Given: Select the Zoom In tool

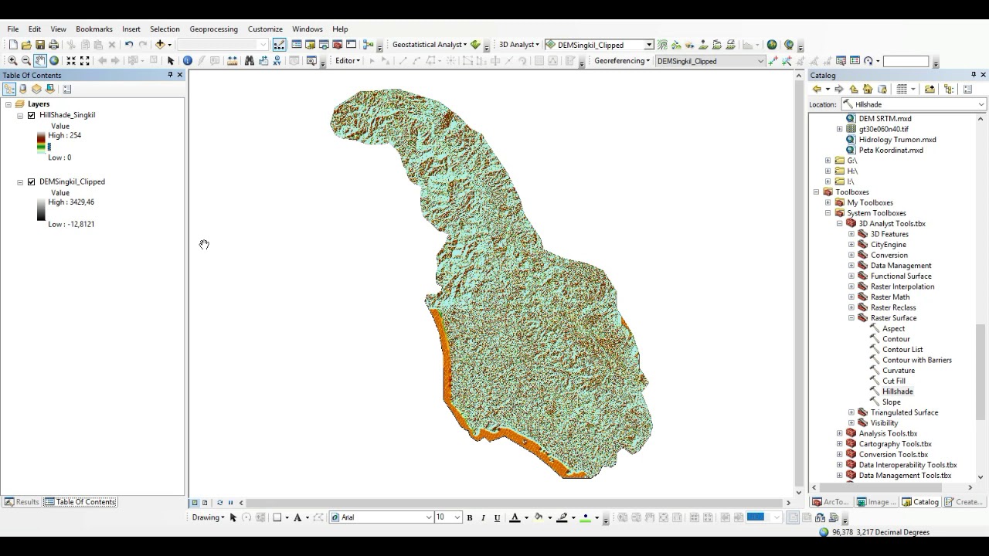Looking at the screenshot, I should (12, 61).
